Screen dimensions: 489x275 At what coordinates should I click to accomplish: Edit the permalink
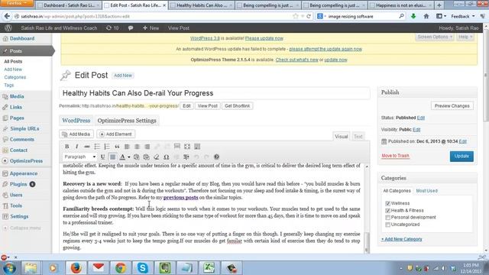click(186, 106)
